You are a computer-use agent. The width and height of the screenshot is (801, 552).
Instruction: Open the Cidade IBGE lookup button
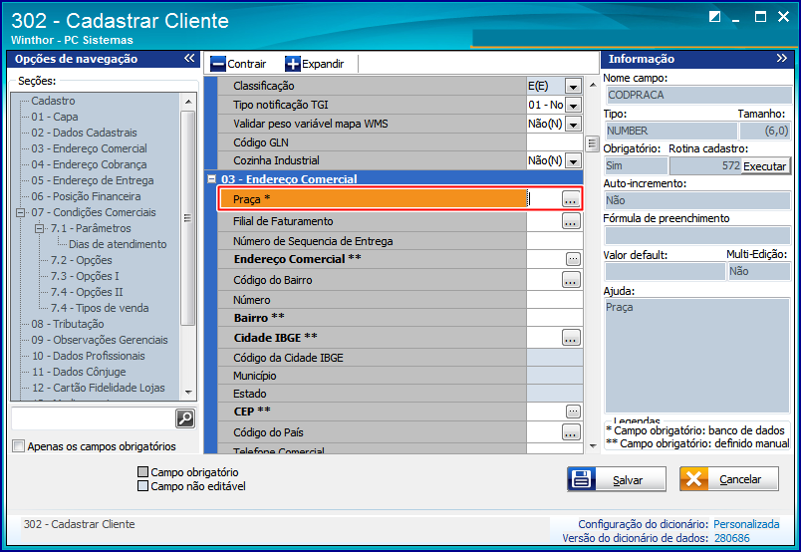point(571,338)
